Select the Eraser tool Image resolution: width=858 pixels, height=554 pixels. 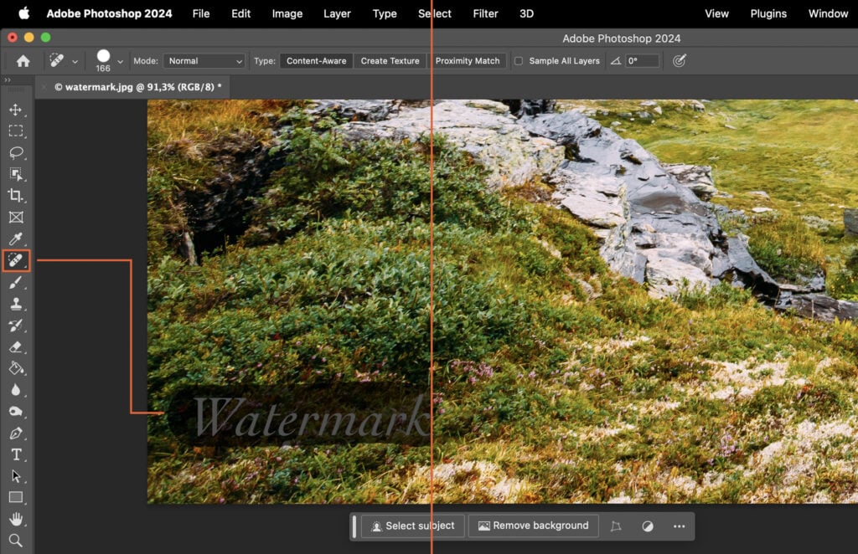point(17,347)
